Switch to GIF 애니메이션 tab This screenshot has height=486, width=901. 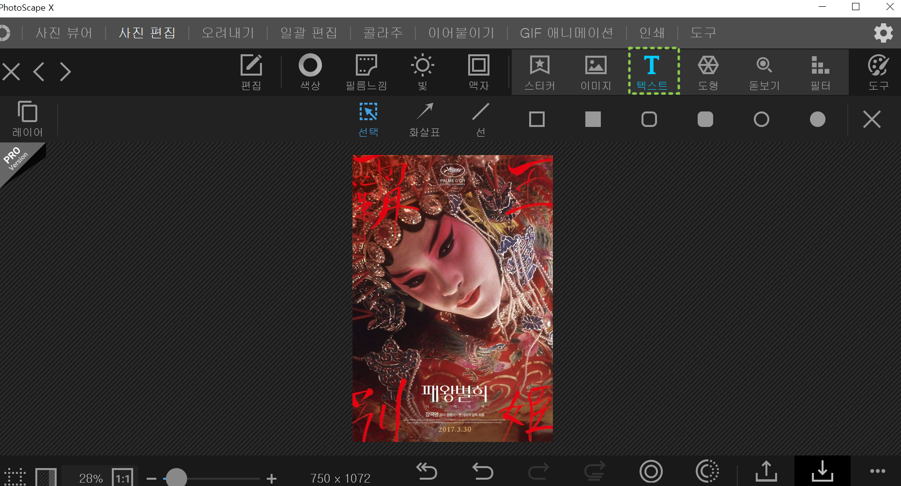[567, 32]
